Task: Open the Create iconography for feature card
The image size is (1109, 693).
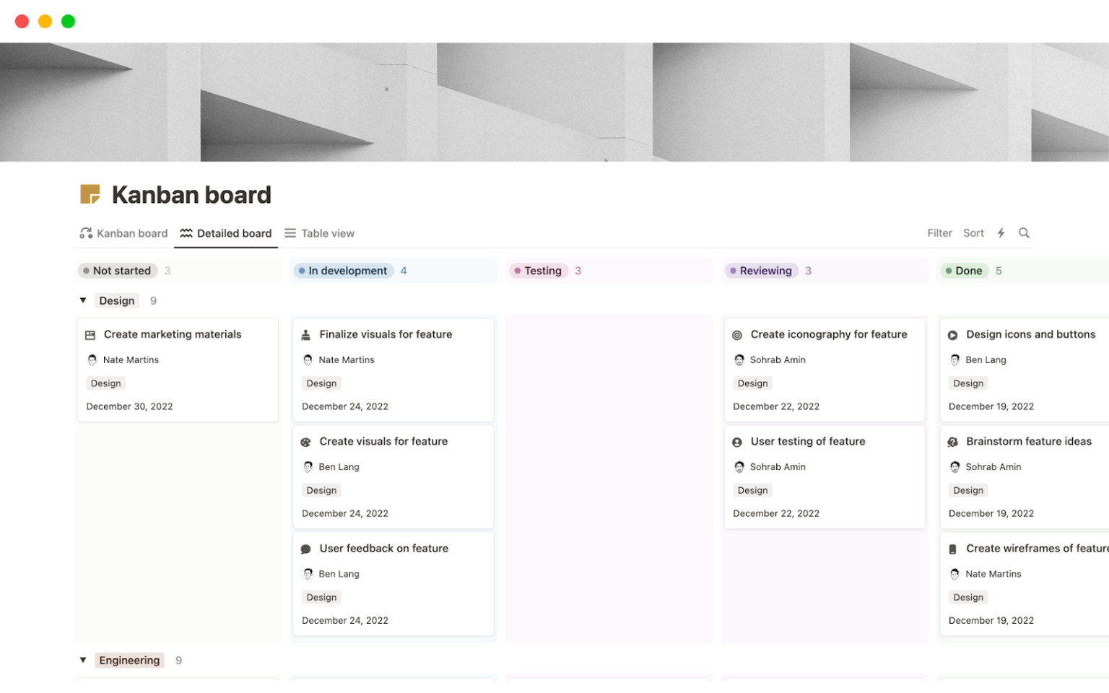Action: (x=829, y=334)
